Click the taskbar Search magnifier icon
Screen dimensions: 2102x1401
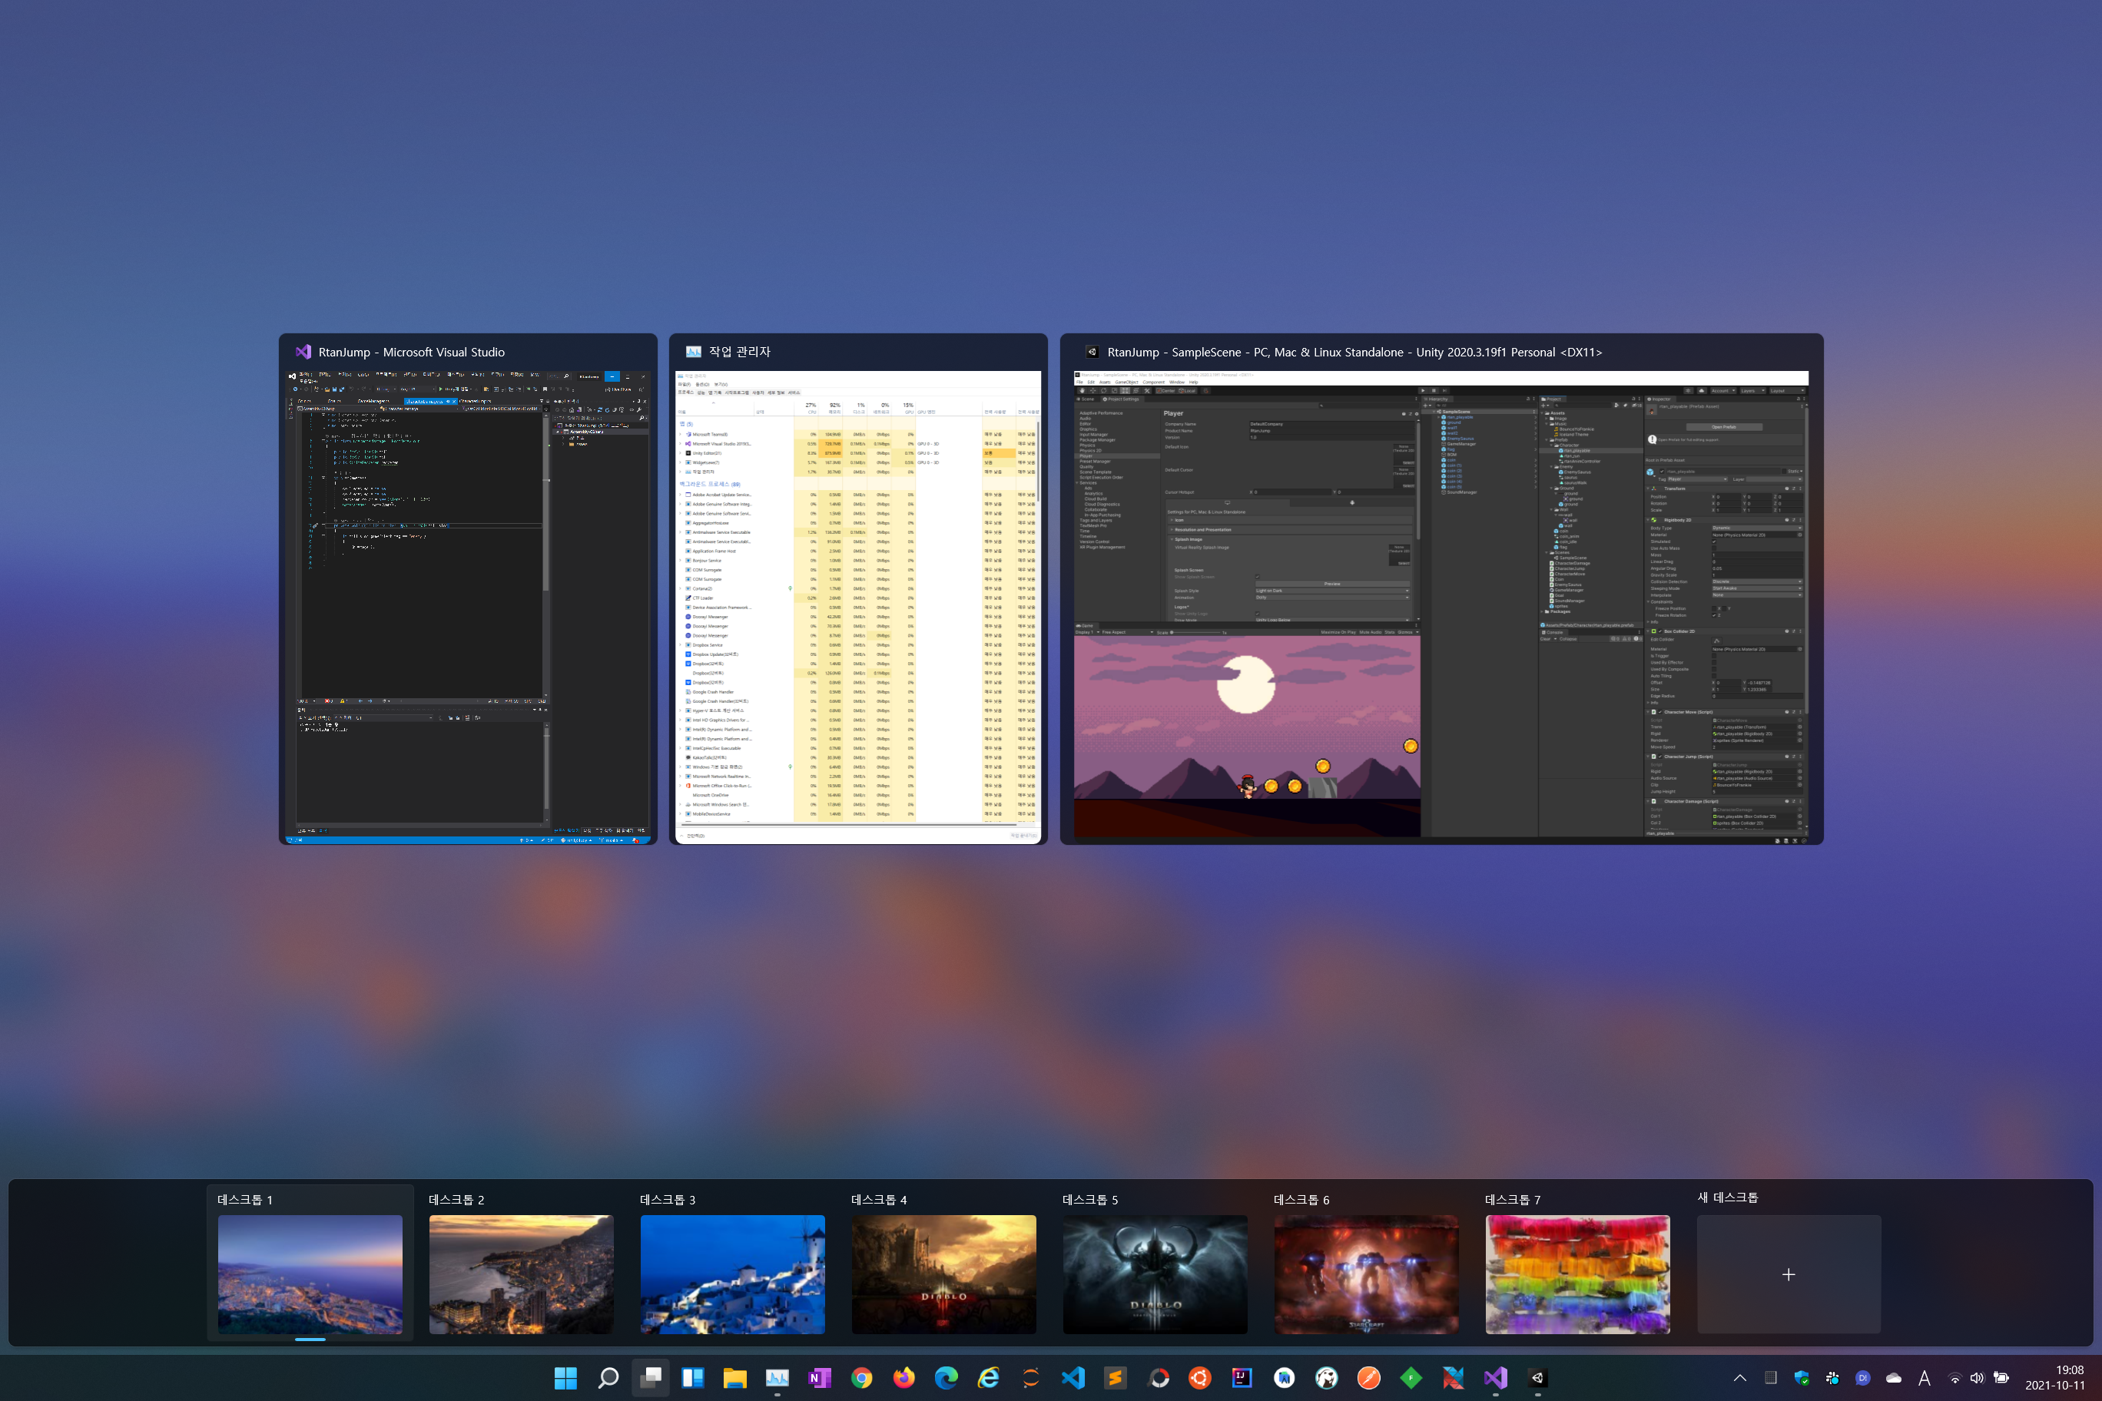(608, 1378)
